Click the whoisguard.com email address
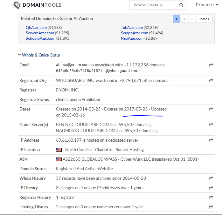This screenshot has width=222, height=215. (x=97, y=71)
